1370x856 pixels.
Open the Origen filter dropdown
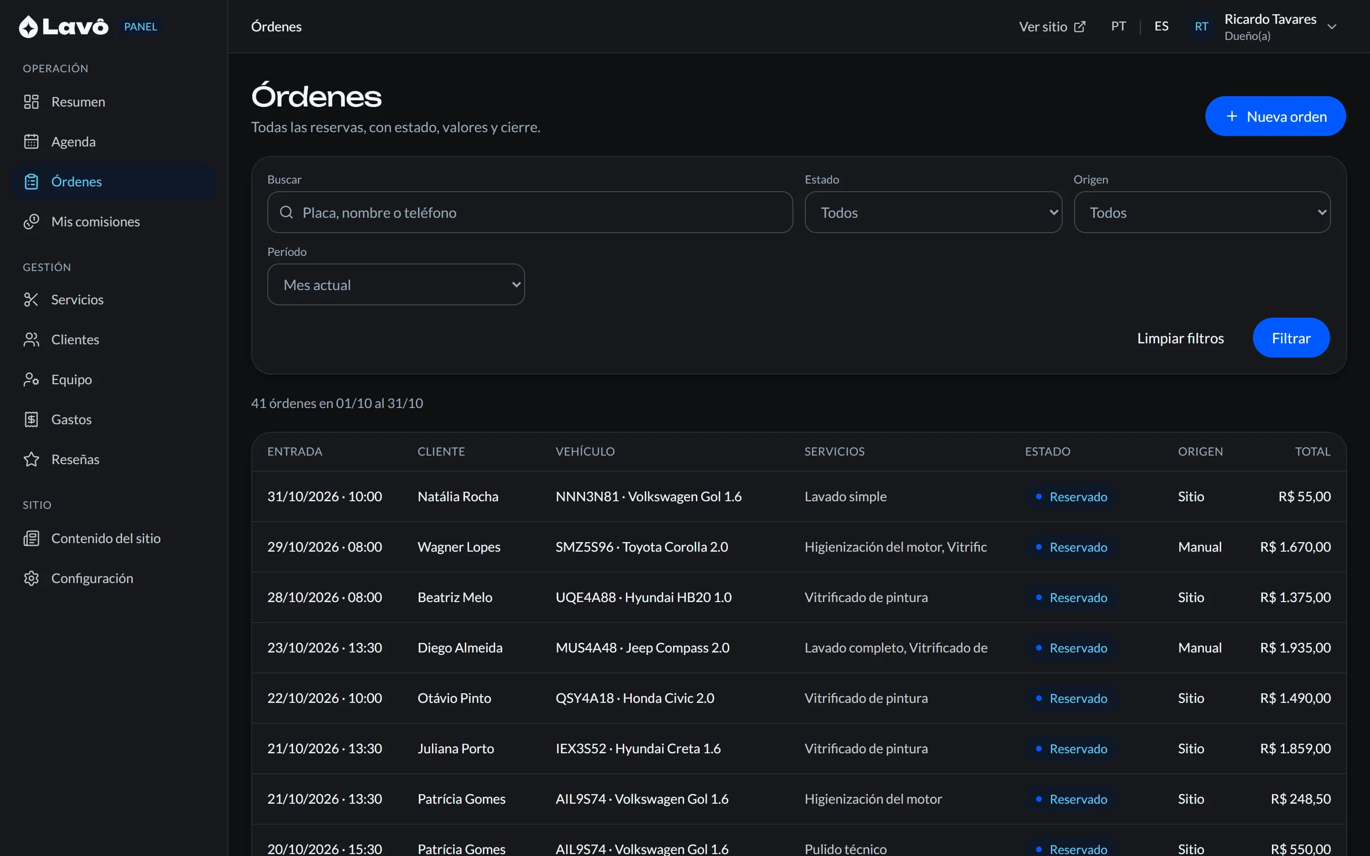(1202, 212)
